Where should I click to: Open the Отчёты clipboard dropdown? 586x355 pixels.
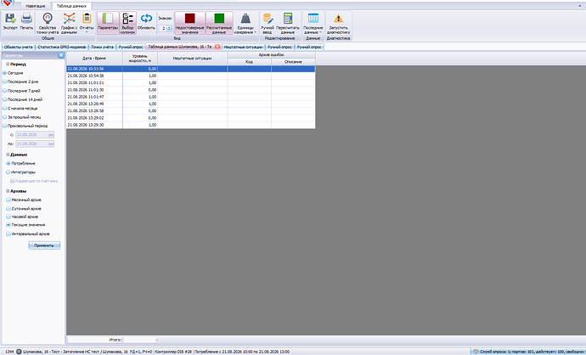click(x=87, y=23)
